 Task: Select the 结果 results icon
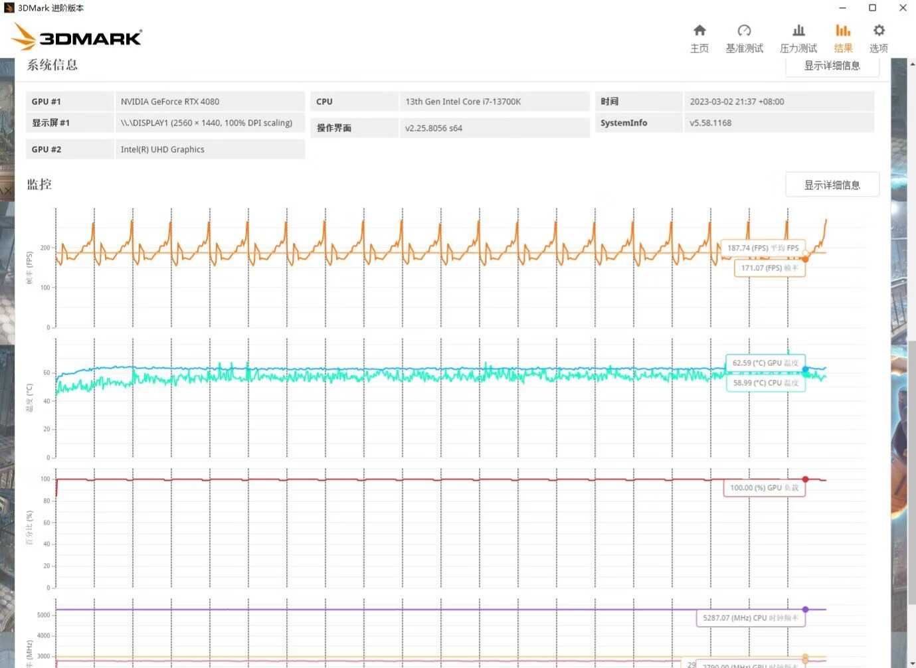click(x=843, y=31)
